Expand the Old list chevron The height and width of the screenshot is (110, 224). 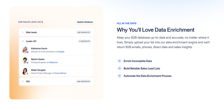click(x=23, y=81)
